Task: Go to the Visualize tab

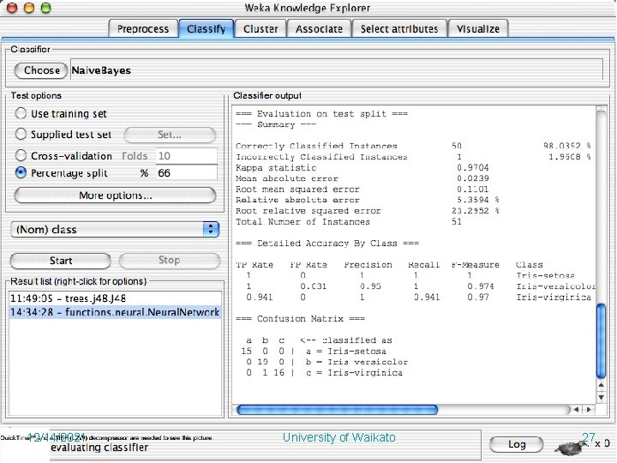Action: [x=478, y=29]
